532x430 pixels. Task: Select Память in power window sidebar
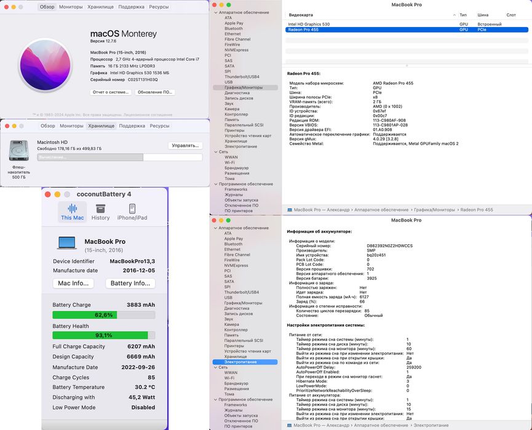point(231,335)
